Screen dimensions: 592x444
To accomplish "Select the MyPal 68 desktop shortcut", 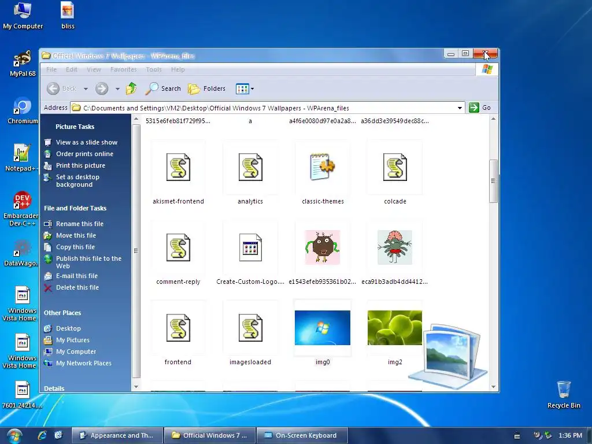I will [x=23, y=64].
